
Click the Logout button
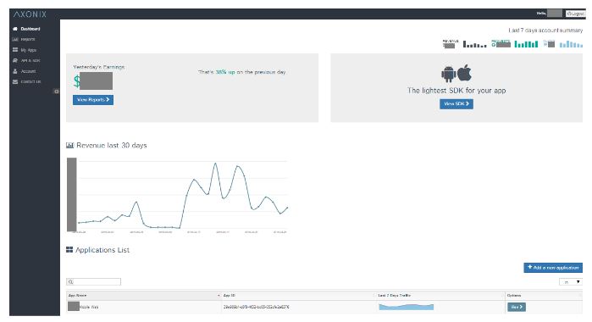click(575, 14)
